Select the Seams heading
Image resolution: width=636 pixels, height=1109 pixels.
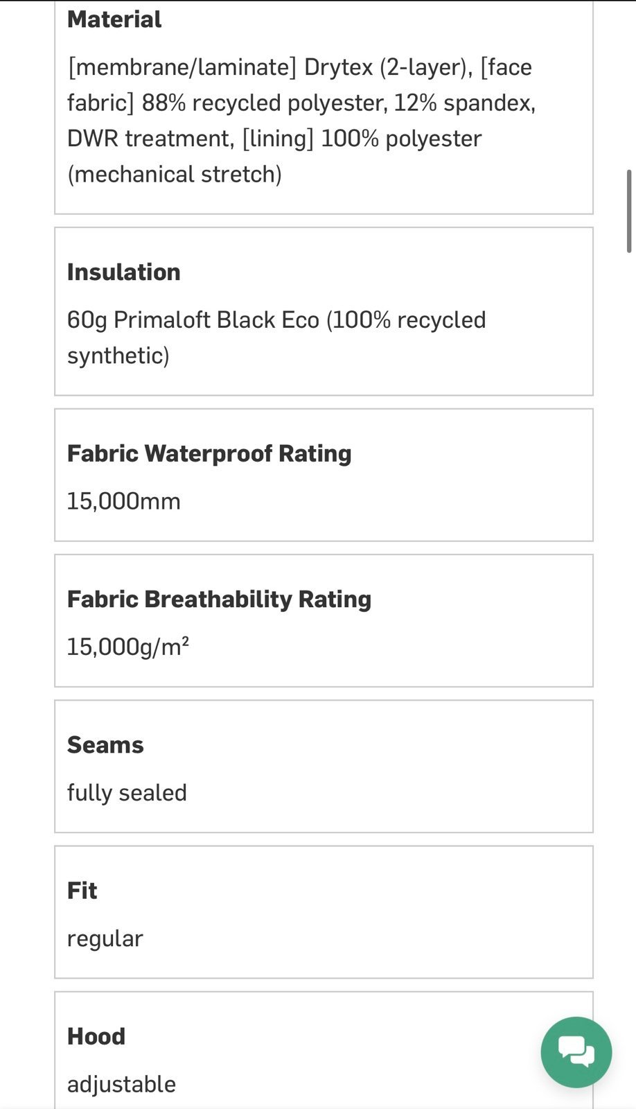105,744
